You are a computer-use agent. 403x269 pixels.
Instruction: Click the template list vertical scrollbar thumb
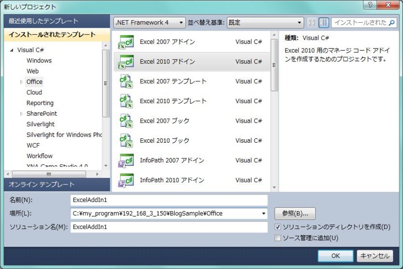pos(274,65)
